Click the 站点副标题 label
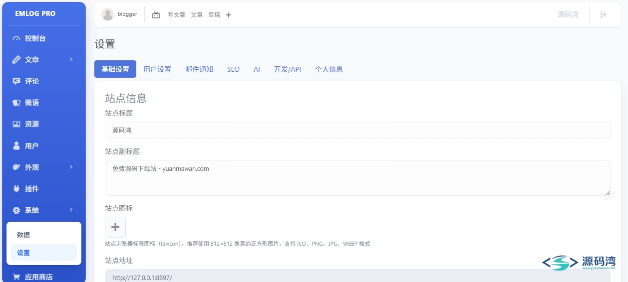The width and height of the screenshot is (628, 282). point(122,151)
